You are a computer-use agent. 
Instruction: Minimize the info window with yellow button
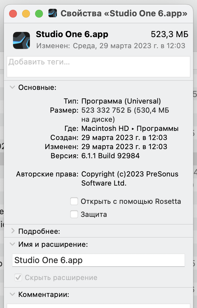pos(26,14)
